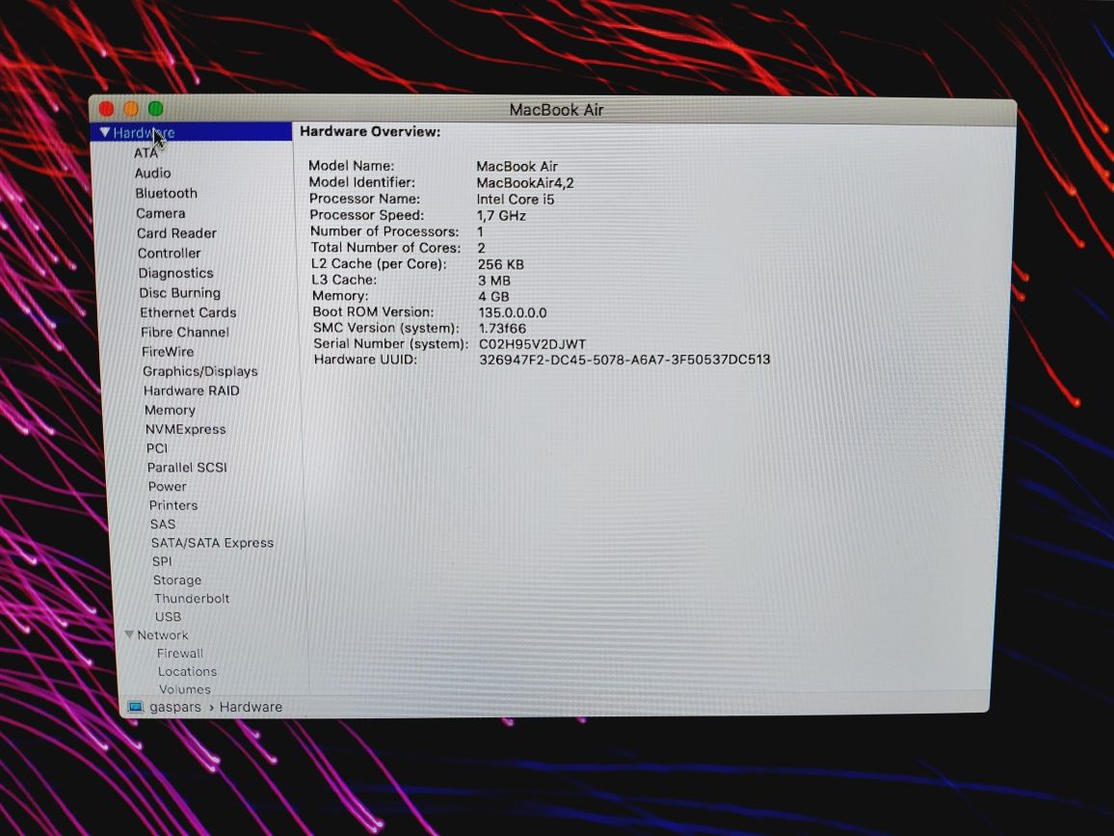Open SATA/SATA Express entry
This screenshot has height=836, width=1114.
pyautogui.click(x=212, y=543)
